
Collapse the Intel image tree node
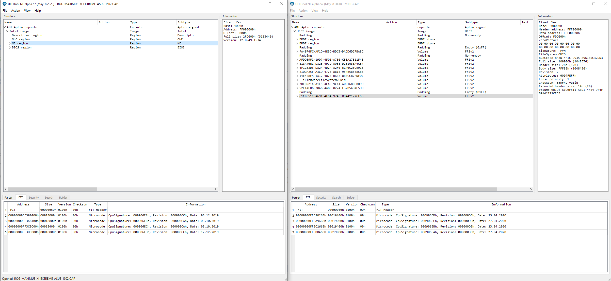7,31
